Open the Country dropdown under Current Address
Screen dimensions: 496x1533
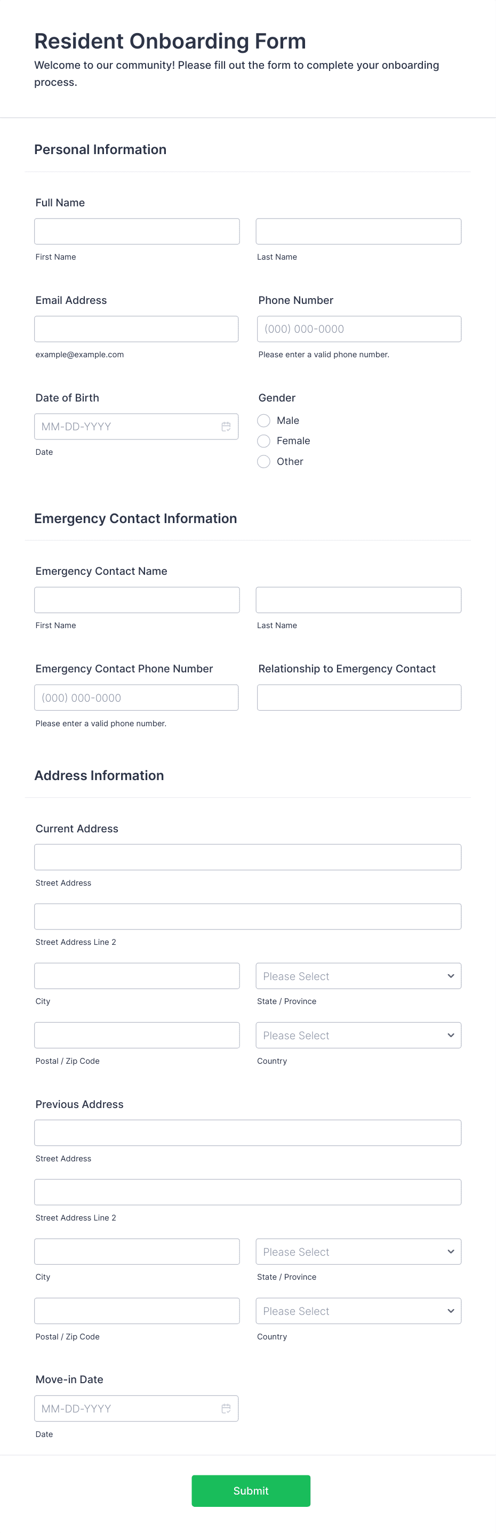[x=358, y=1035]
